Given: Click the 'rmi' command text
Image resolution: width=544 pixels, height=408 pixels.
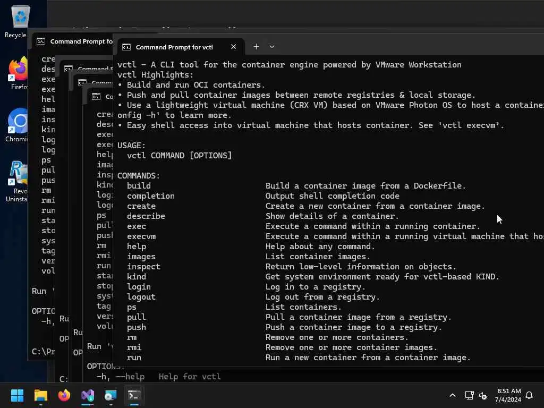Looking at the screenshot, I should click(x=134, y=347).
